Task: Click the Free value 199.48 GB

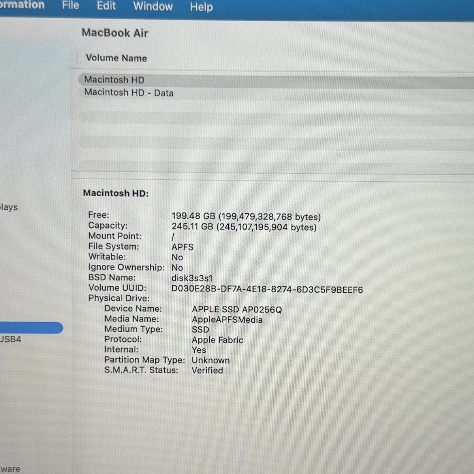Action: pos(246,217)
